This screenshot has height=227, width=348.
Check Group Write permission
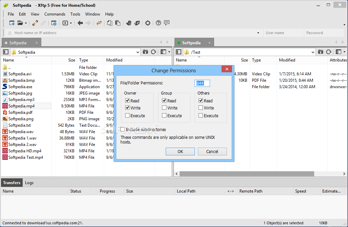pyautogui.click(x=164, y=108)
